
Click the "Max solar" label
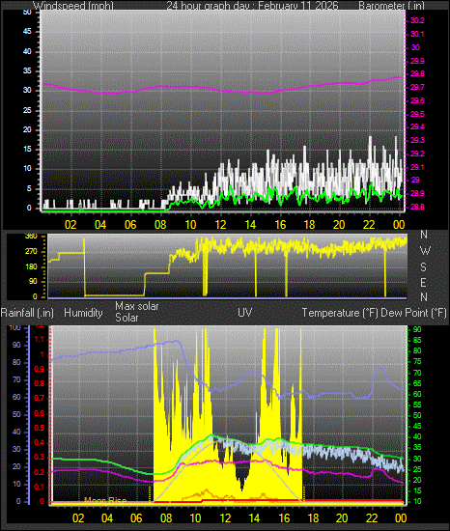[x=137, y=306]
